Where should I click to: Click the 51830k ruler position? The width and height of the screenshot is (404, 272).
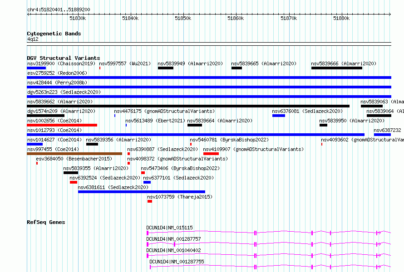tap(78, 18)
